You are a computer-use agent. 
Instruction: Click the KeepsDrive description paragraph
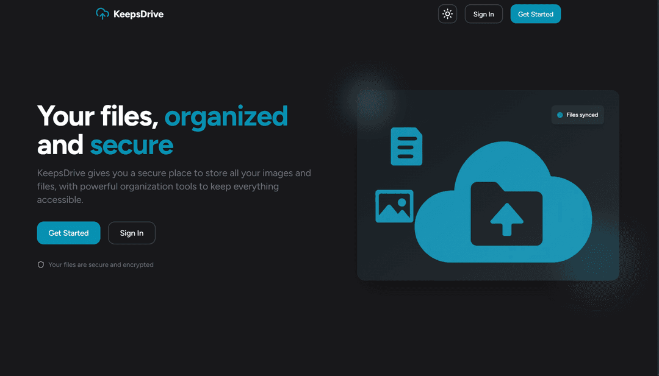click(174, 186)
